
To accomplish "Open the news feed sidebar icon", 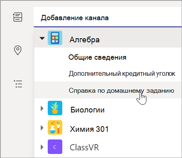I will click(x=17, y=17).
